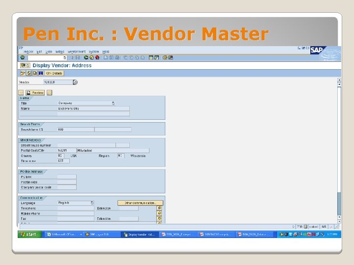Click the Time zone field

point(63,161)
